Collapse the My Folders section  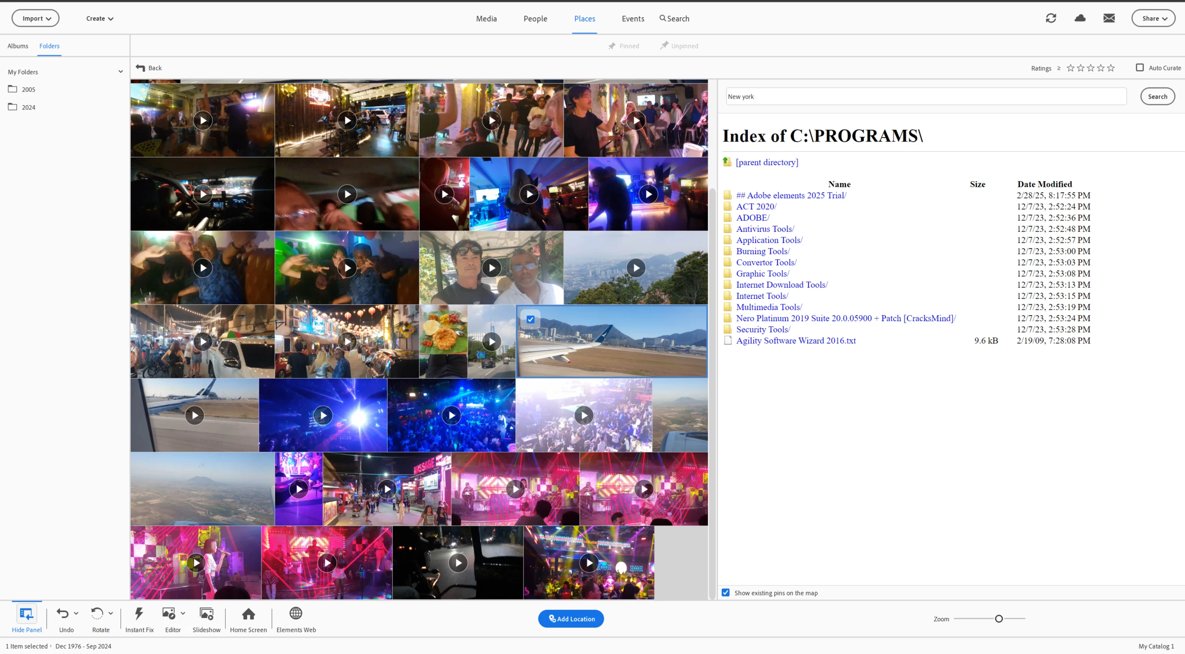tap(121, 72)
